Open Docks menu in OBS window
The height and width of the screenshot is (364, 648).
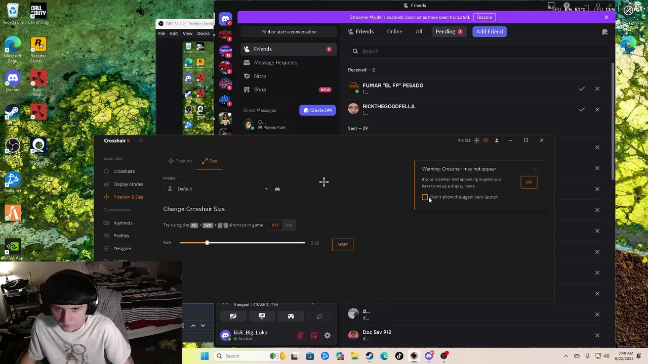pyautogui.click(x=204, y=34)
